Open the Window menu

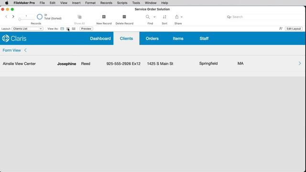(151, 3)
